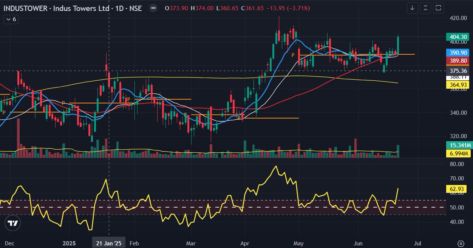Screen dimensions: 473x248
Task: Open the timeframe selector by clicking 1D
Action: 120,8
